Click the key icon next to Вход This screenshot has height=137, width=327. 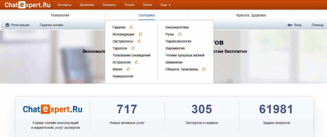click(x=290, y=25)
